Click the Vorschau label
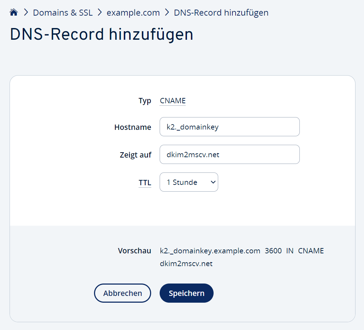Screen dimensions: 364x330 pos(135,251)
